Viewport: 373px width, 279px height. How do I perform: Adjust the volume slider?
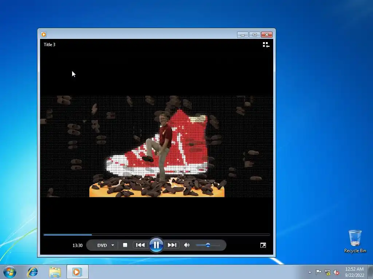coord(208,245)
